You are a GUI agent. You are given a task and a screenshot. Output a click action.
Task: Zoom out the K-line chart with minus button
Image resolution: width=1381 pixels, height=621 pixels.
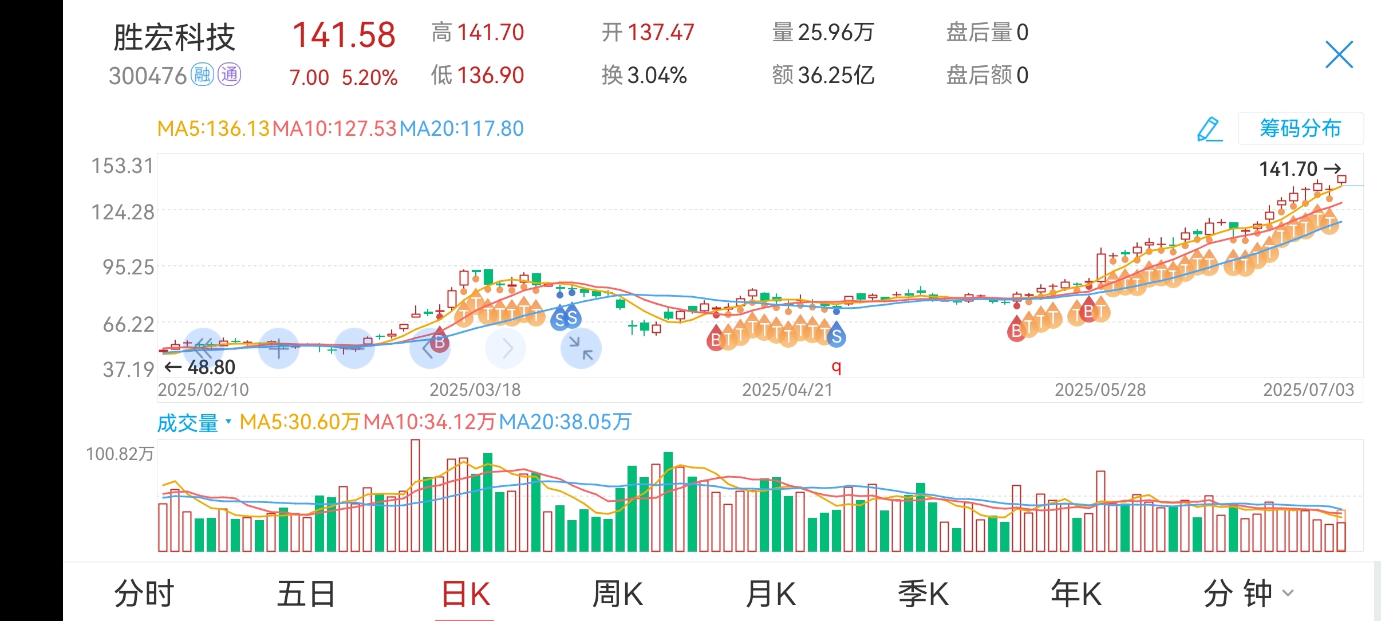click(354, 348)
